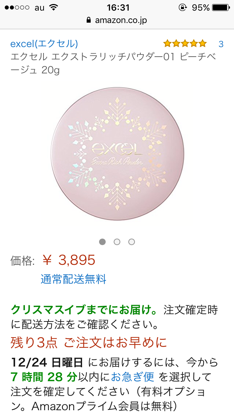This screenshot has width=234, height=415.
Task: Click the 通常配送無料 shipping link
Action: [x=73, y=279]
